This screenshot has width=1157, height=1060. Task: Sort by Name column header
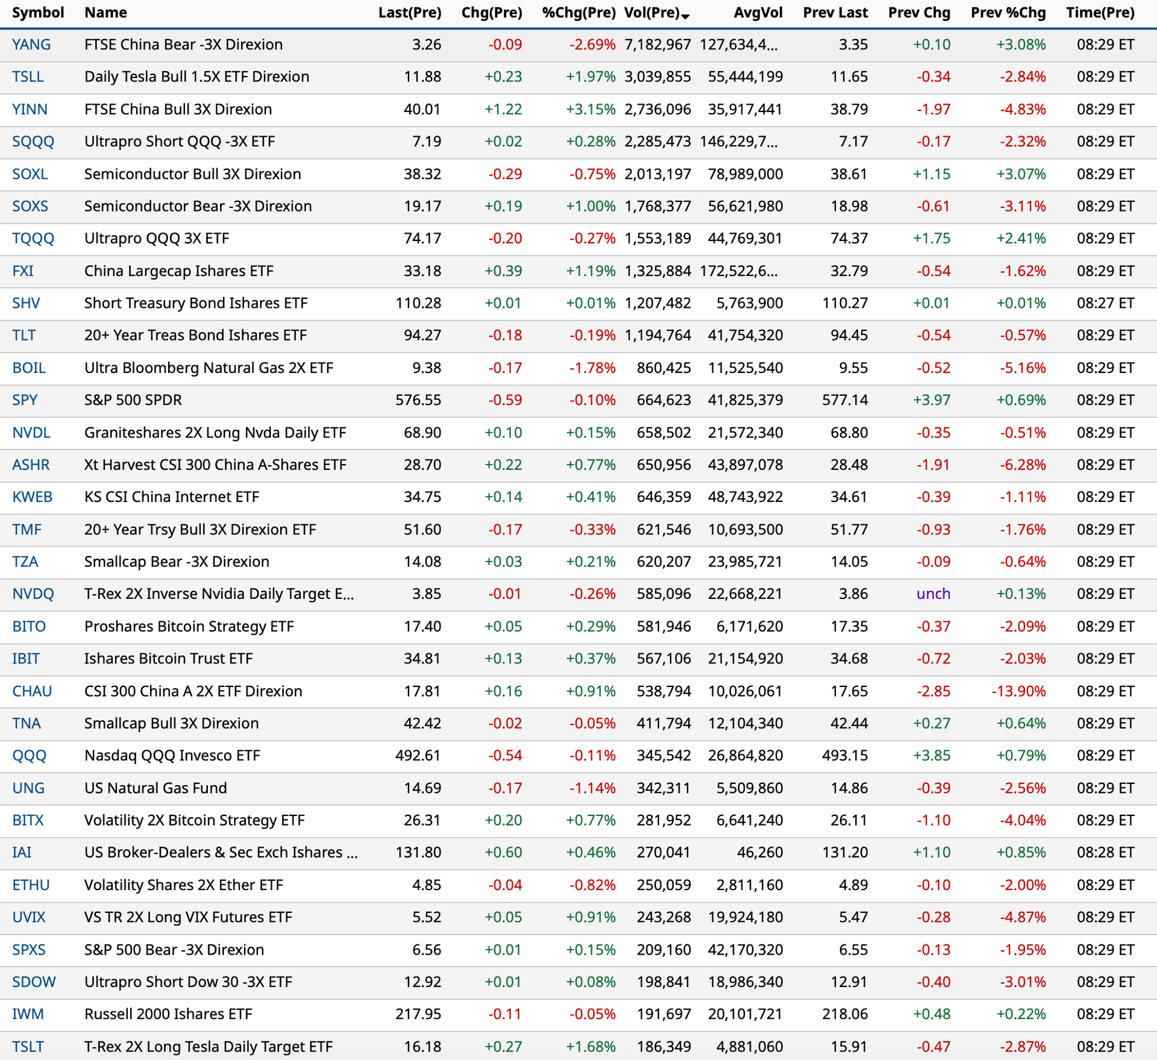105,13
